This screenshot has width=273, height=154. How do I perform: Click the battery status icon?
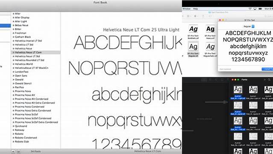(260, 9)
